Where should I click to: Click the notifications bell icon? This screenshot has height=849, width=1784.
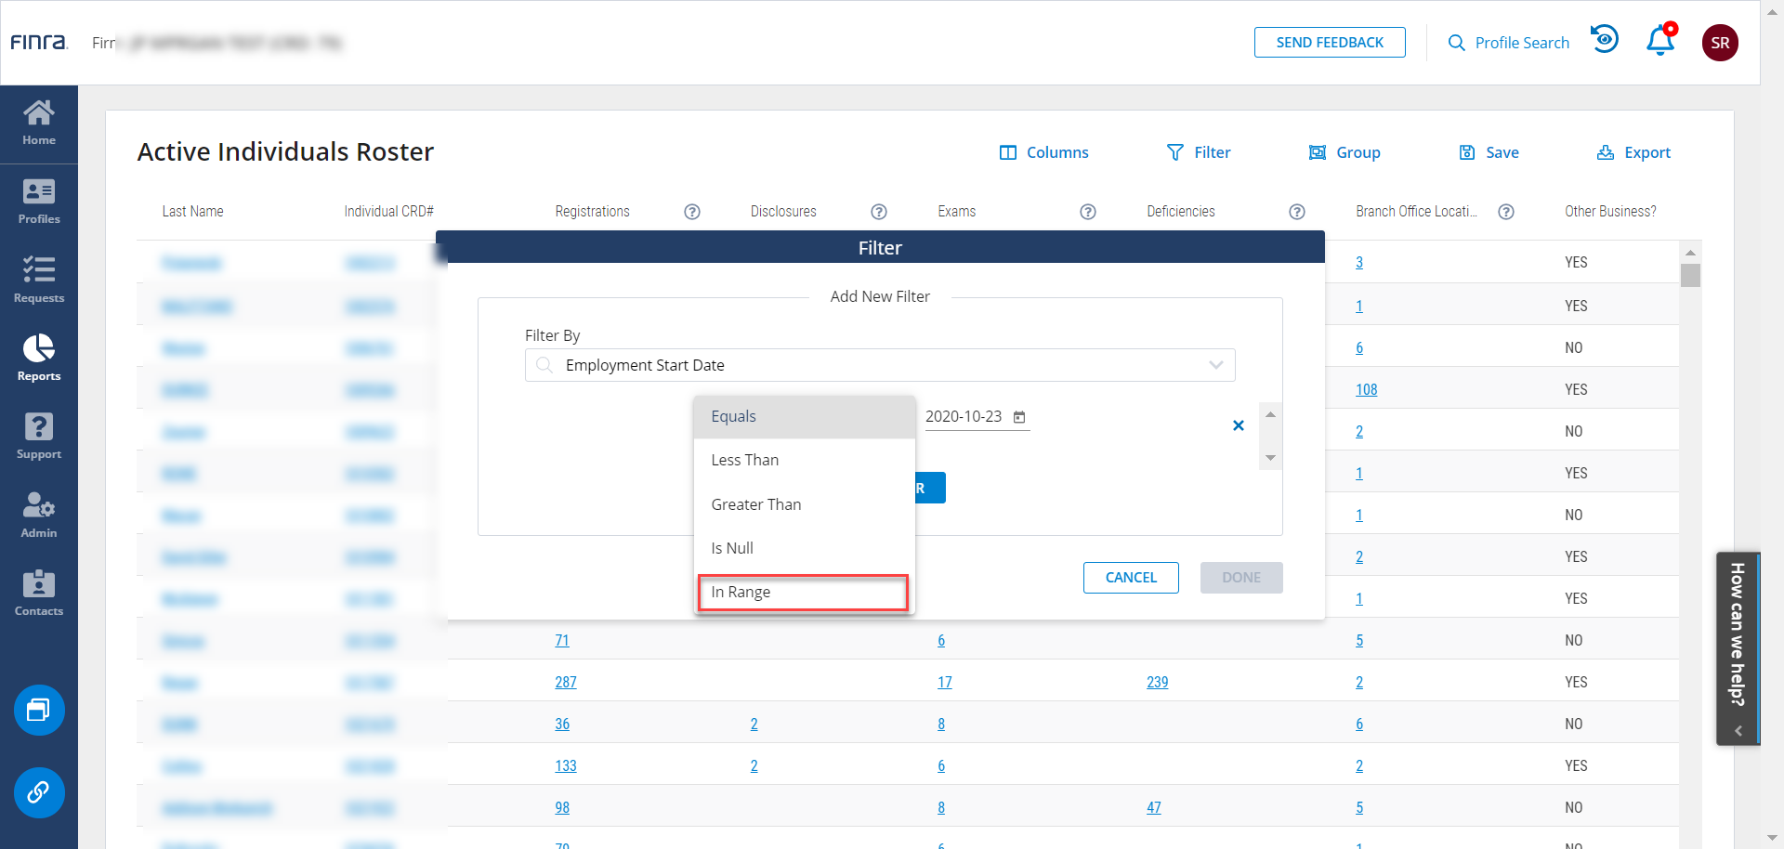[x=1659, y=42]
